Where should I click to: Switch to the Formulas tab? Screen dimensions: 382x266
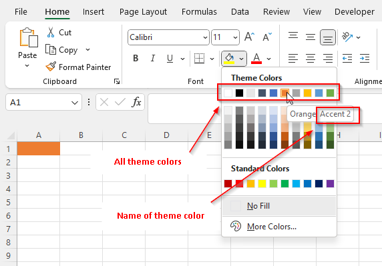click(199, 12)
